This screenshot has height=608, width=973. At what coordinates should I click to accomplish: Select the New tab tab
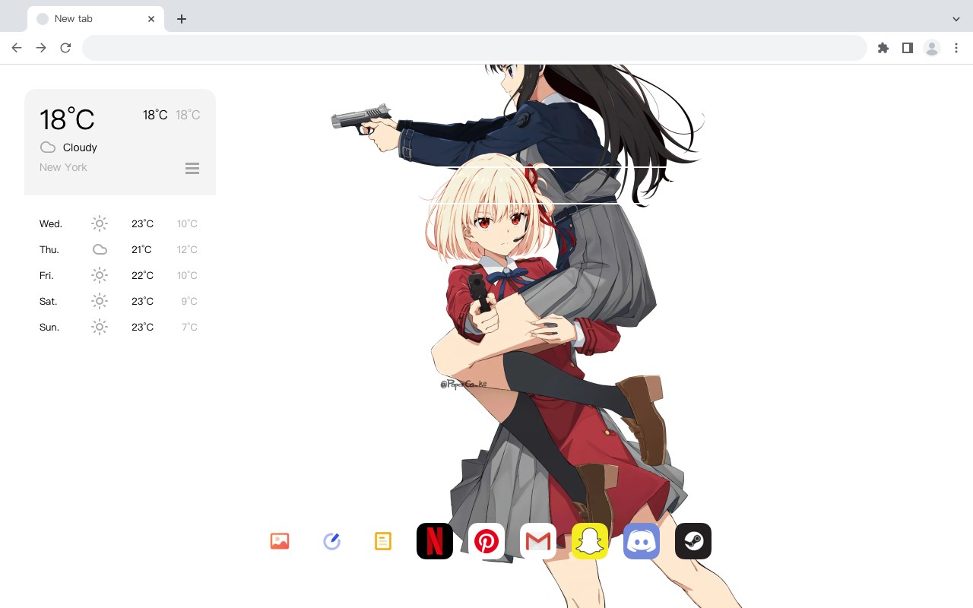pyautogui.click(x=96, y=19)
